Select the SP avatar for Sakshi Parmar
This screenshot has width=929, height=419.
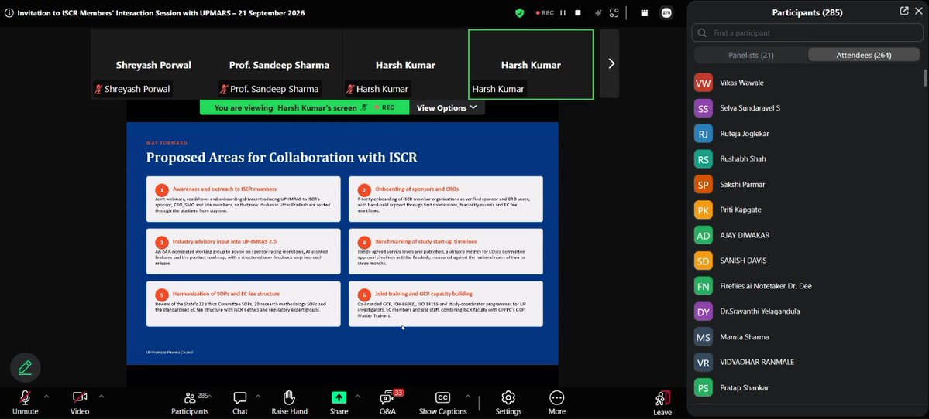(x=704, y=185)
